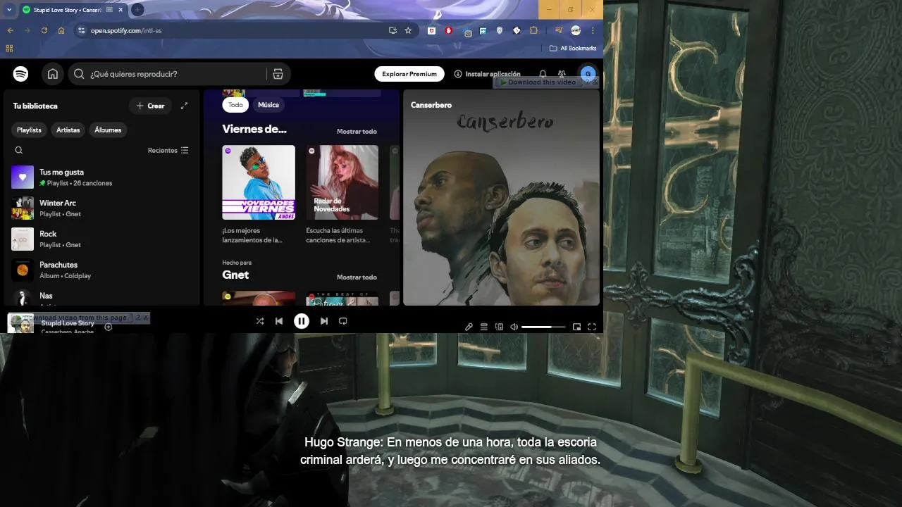
Task: Select the Música filter chip
Action: click(x=268, y=105)
